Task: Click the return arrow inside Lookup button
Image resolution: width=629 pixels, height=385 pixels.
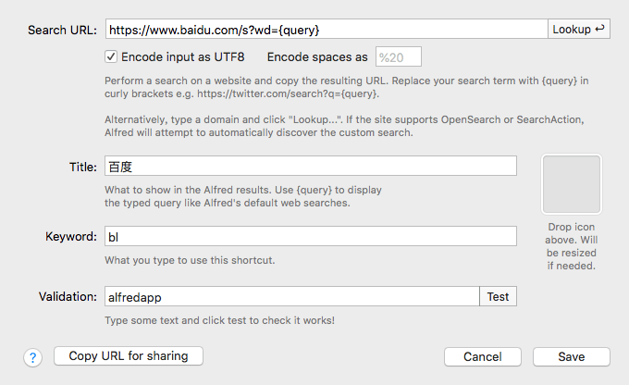Action: 599,29
